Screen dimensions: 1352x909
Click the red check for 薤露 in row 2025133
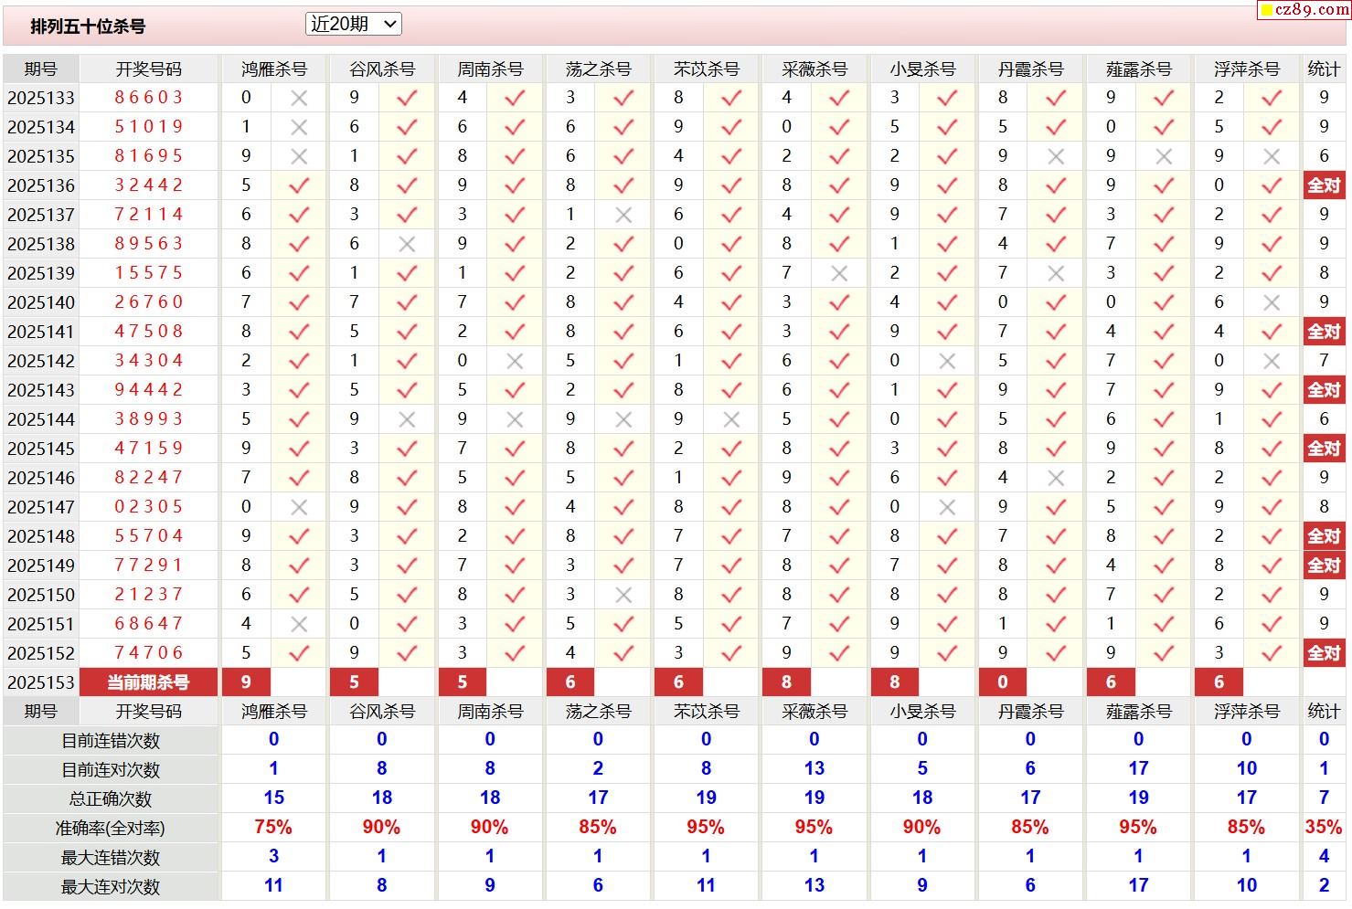[x=1164, y=98]
